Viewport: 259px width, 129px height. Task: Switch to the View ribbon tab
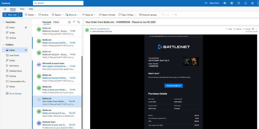(x=22, y=9)
